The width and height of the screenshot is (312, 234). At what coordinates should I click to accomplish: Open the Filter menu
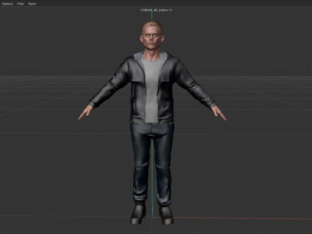click(21, 4)
